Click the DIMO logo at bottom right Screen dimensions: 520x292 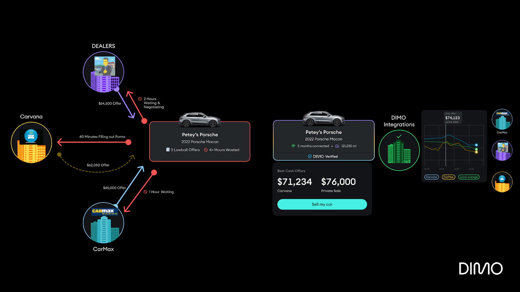480,268
